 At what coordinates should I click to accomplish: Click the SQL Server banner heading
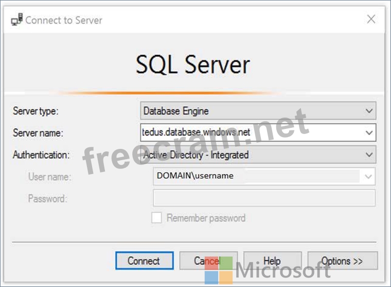click(193, 65)
